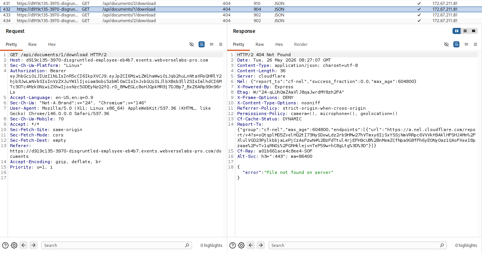The width and height of the screenshot is (482, 253).
Task: Open Request search settings gear
Action: tap(14, 245)
